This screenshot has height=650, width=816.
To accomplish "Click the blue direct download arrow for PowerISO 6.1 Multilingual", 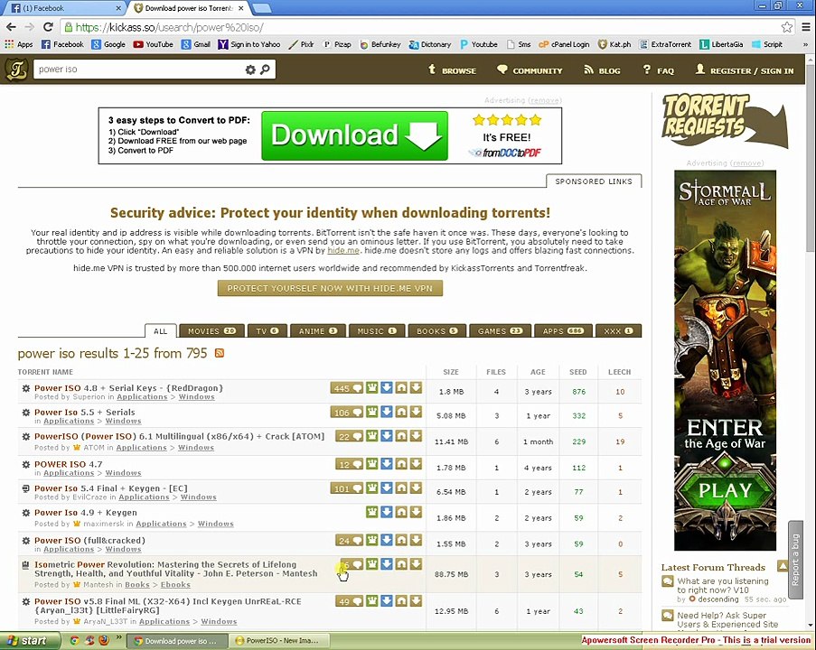I will (387, 436).
